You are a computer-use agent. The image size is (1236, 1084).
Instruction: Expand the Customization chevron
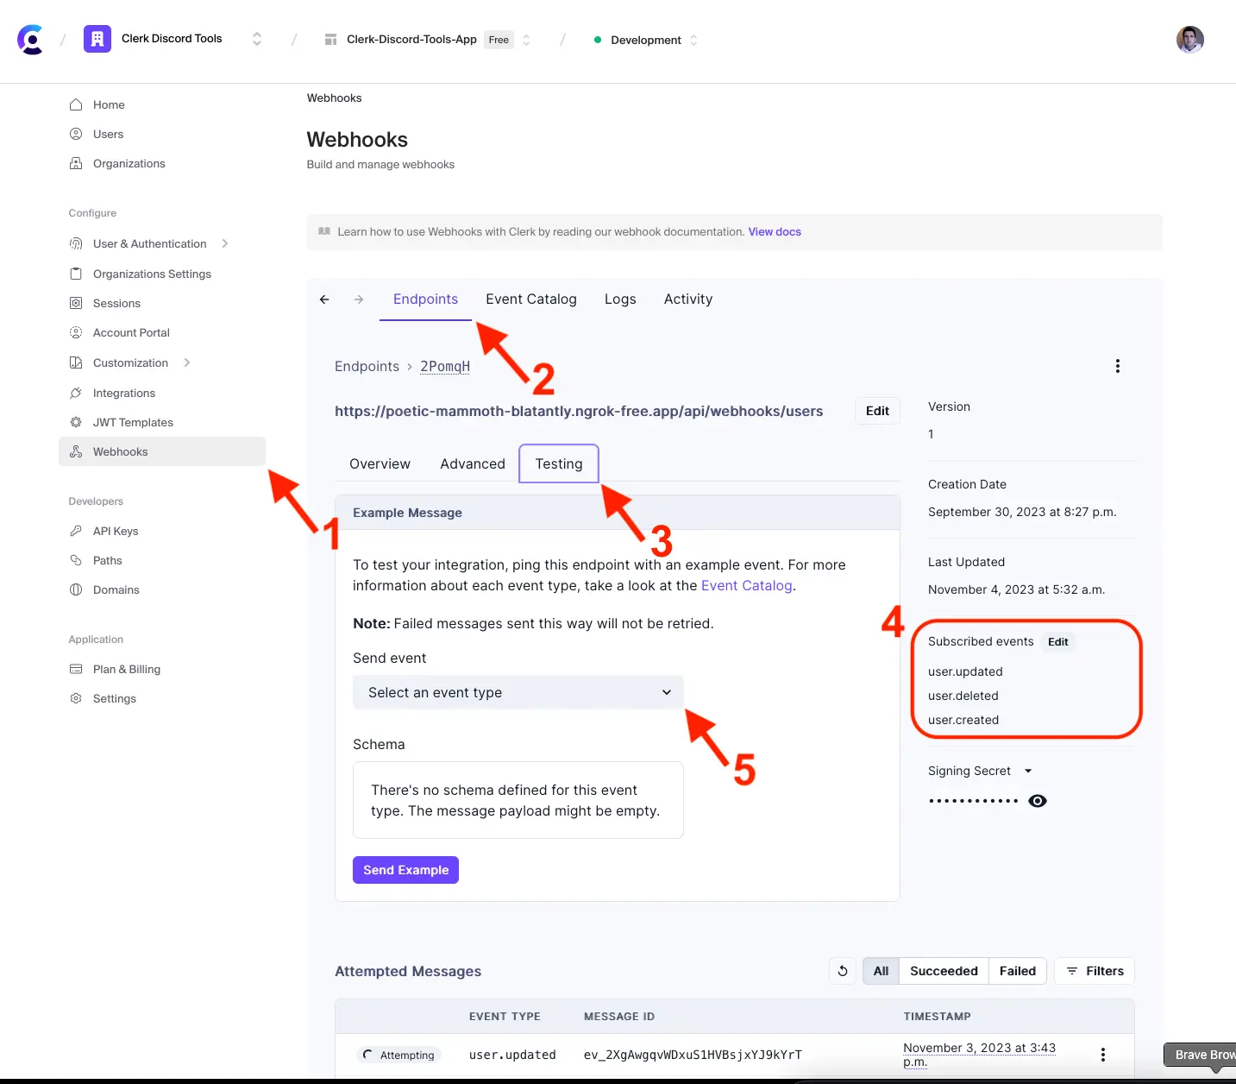pyautogui.click(x=187, y=362)
